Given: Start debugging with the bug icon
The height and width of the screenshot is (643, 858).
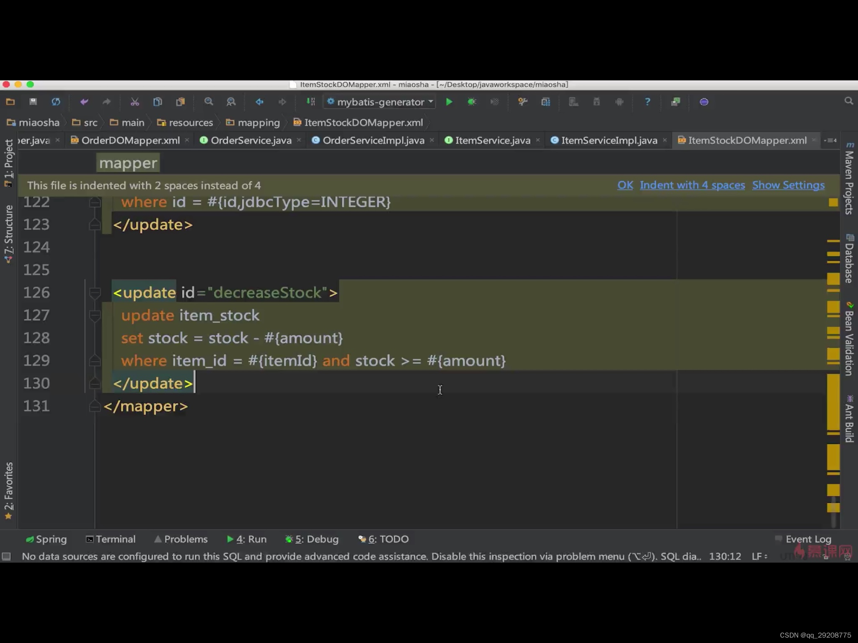Looking at the screenshot, I should 472,102.
